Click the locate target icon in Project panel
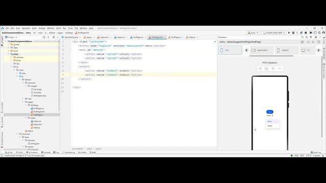Viewport: 326px width, 183px height. (x=44, y=37)
